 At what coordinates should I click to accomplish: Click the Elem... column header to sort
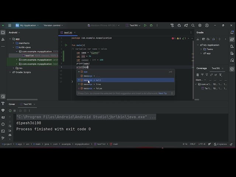(x=201, y=80)
